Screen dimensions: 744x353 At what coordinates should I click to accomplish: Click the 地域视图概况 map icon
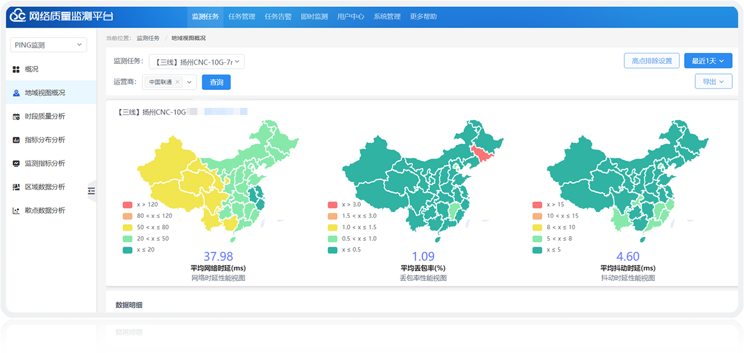coord(16,93)
